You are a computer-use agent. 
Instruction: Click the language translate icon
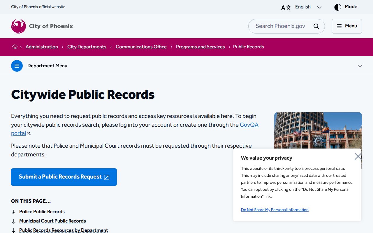286,7
